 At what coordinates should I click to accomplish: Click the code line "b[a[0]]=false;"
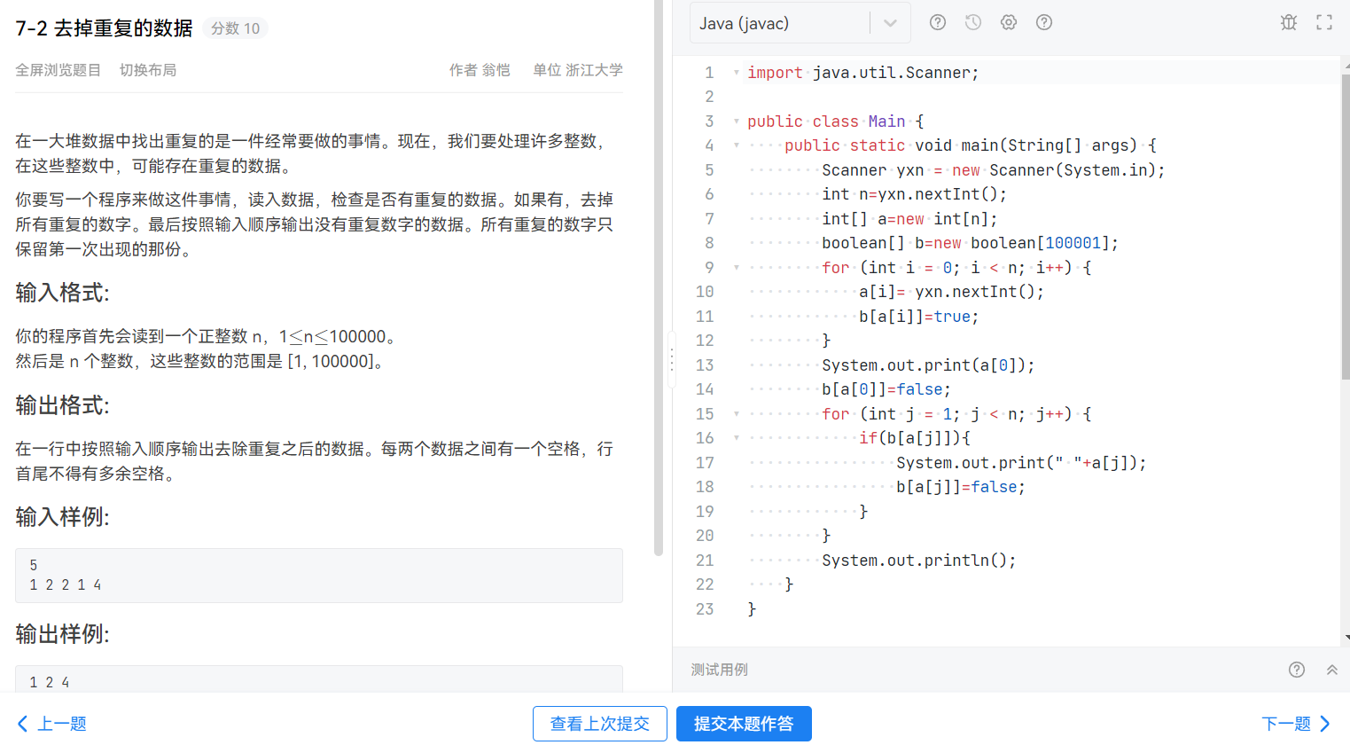click(886, 389)
